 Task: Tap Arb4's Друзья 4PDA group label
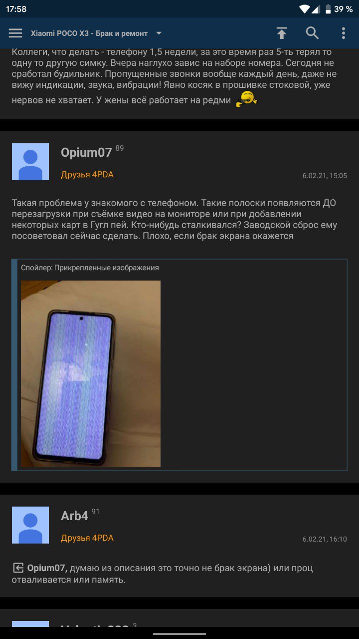tap(87, 538)
